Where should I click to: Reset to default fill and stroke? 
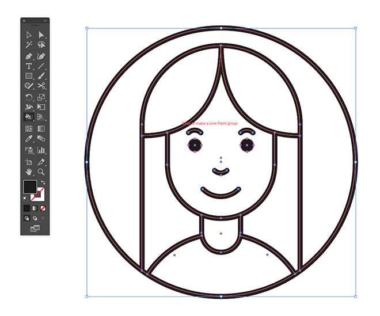(x=25, y=199)
